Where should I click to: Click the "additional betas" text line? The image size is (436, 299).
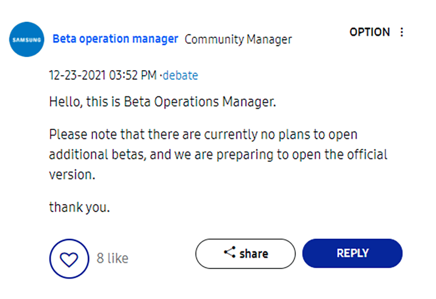[x=218, y=155]
